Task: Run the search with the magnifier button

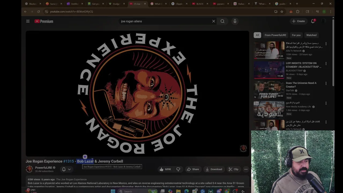Action: click(x=222, y=21)
